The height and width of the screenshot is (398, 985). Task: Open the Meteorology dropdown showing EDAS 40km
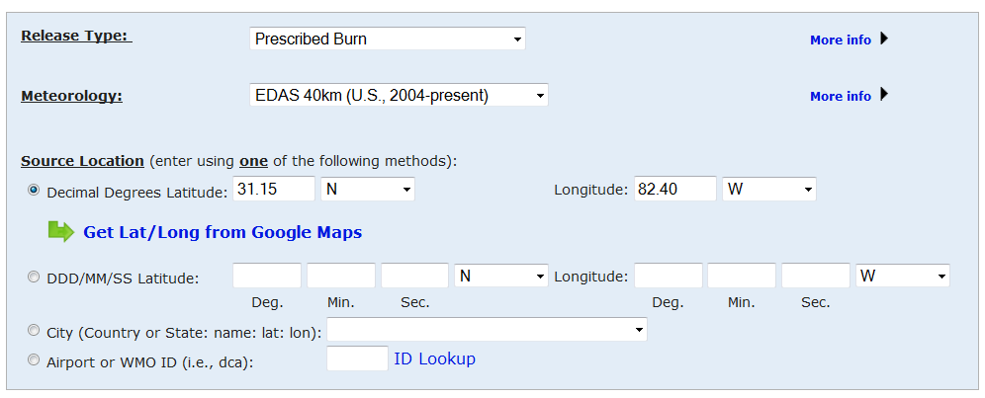399,96
